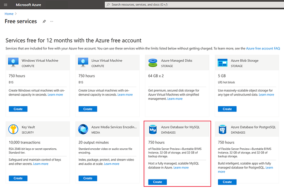
Task: Click the Azure Blob Storage icon
Action: pyautogui.click(x=223, y=62)
